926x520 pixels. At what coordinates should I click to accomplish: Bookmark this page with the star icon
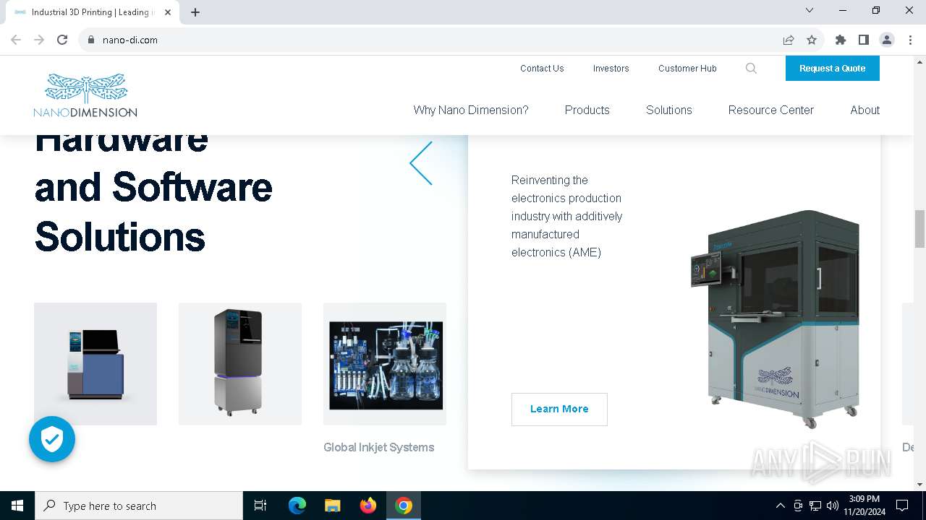pos(812,40)
